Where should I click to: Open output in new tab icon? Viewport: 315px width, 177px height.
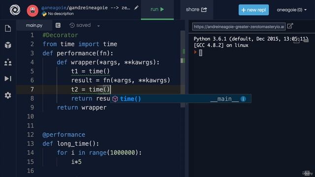pos(290,26)
